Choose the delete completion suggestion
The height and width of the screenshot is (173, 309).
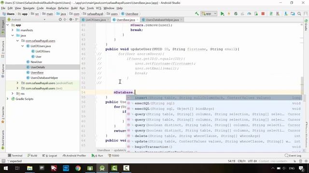click(x=214, y=136)
